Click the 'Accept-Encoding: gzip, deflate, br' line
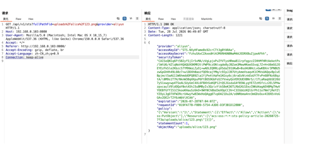Screen dimensions: 311x153 point(35,50)
